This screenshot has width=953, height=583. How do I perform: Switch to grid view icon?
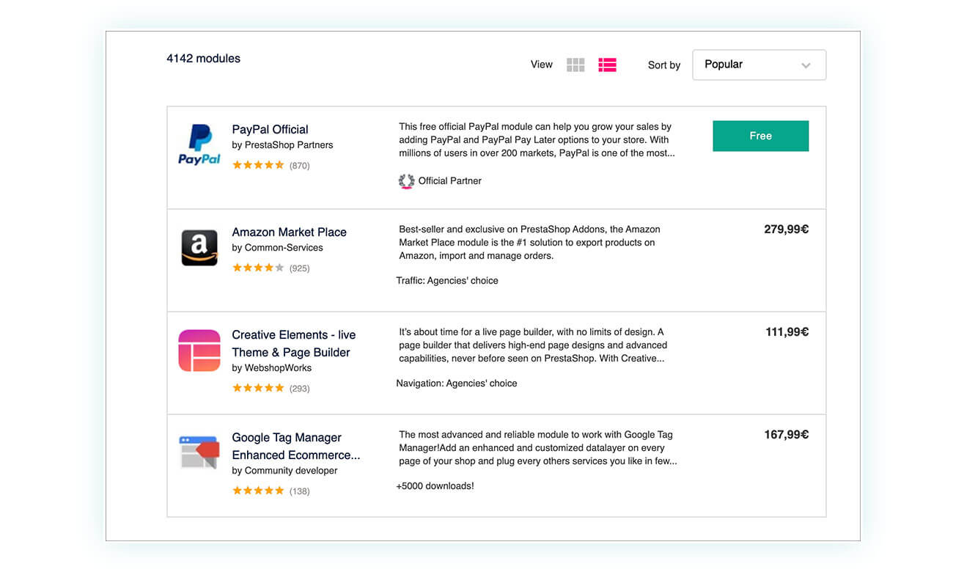coord(575,65)
